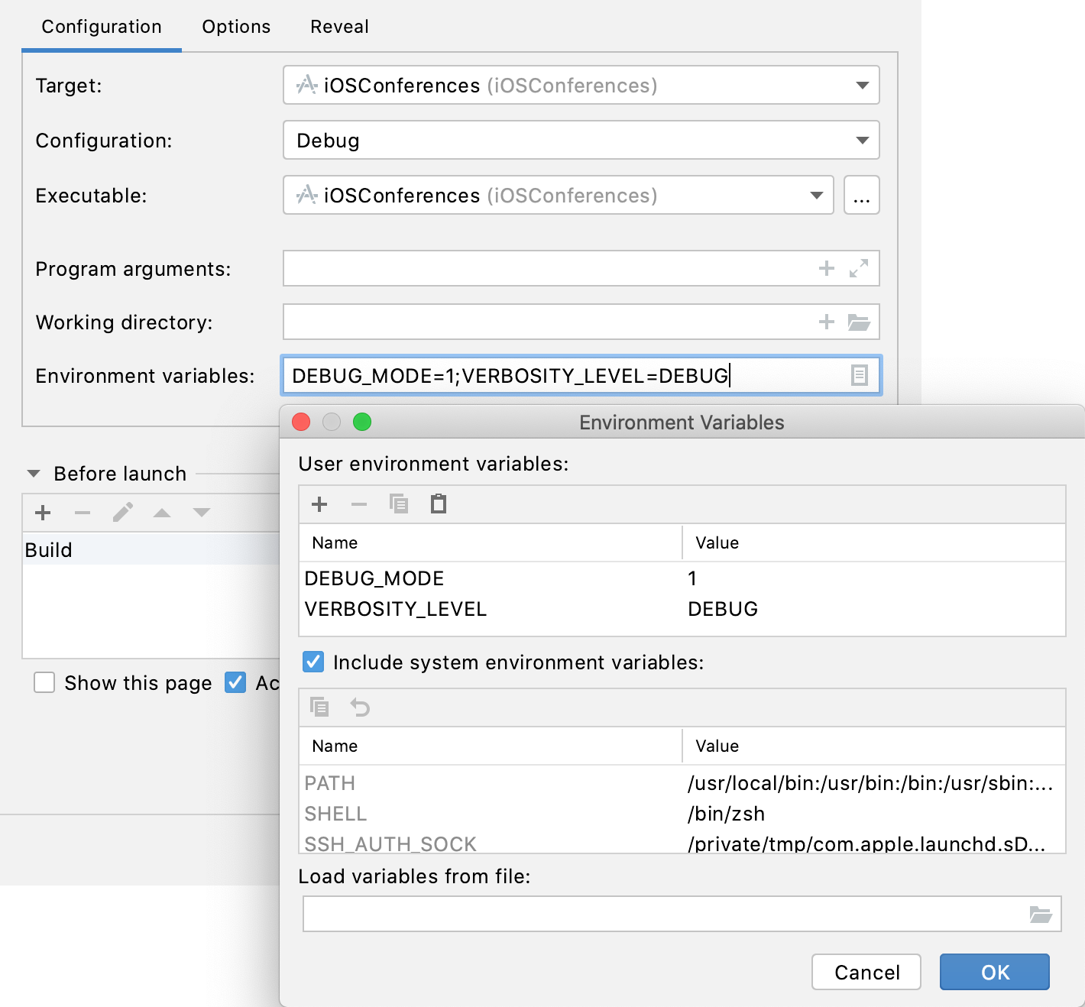Paste environment variables from clipboard
This screenshot has width=1085, height=1007.
[x=439, y=504]
